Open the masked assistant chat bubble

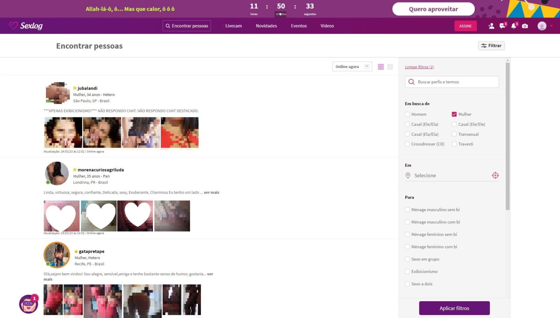coord(28,304)
